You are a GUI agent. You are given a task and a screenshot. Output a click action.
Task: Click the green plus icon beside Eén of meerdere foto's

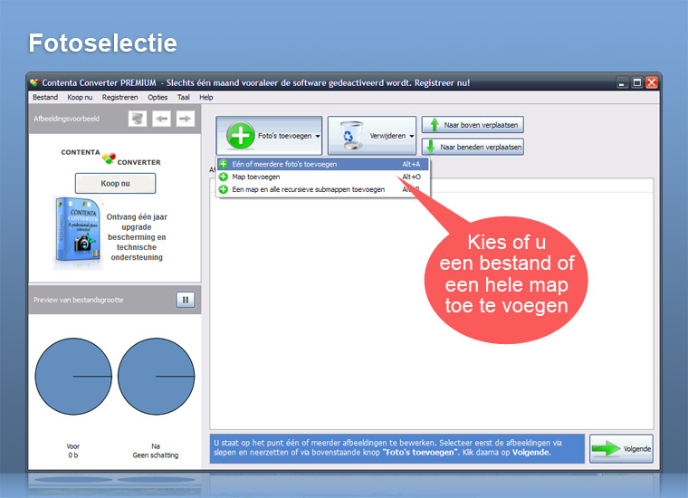pos(224,164)
